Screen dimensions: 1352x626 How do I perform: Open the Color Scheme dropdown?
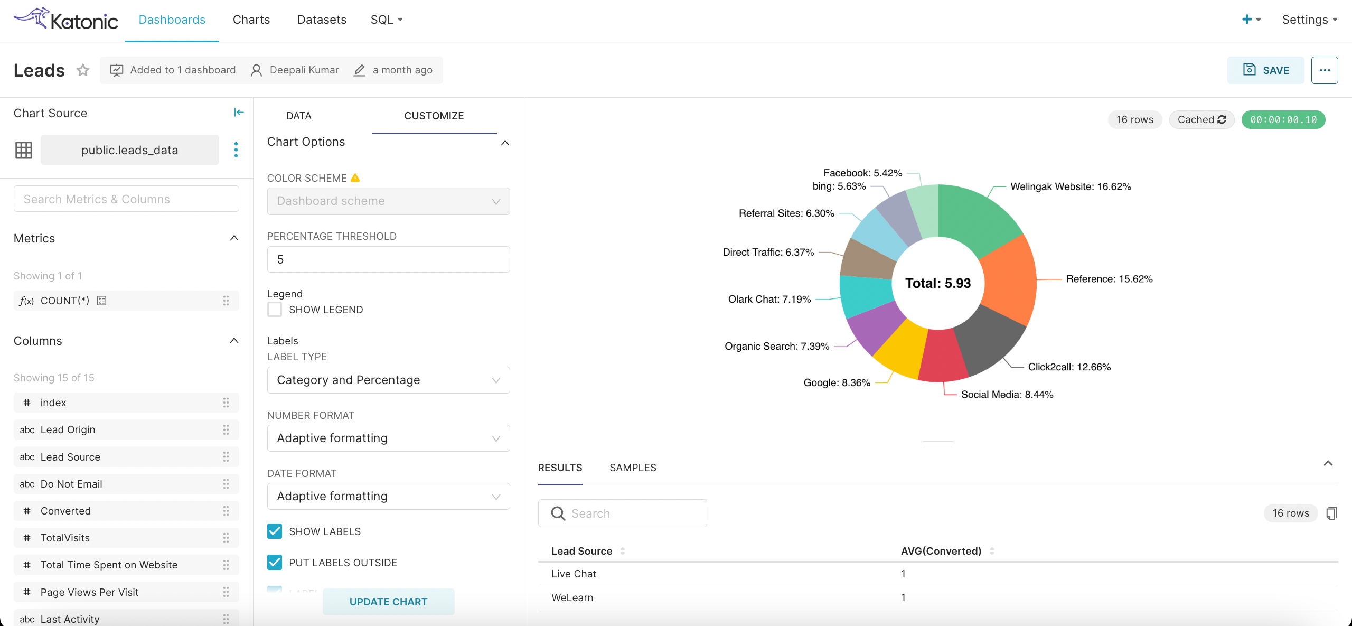coord(389,201)
